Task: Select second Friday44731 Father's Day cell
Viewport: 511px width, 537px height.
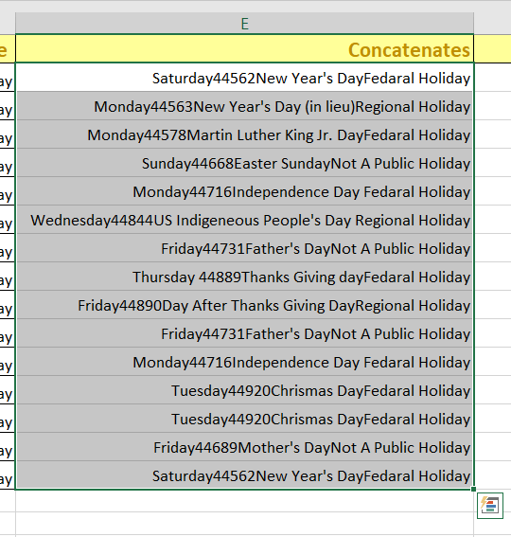Action: point(245,333)
